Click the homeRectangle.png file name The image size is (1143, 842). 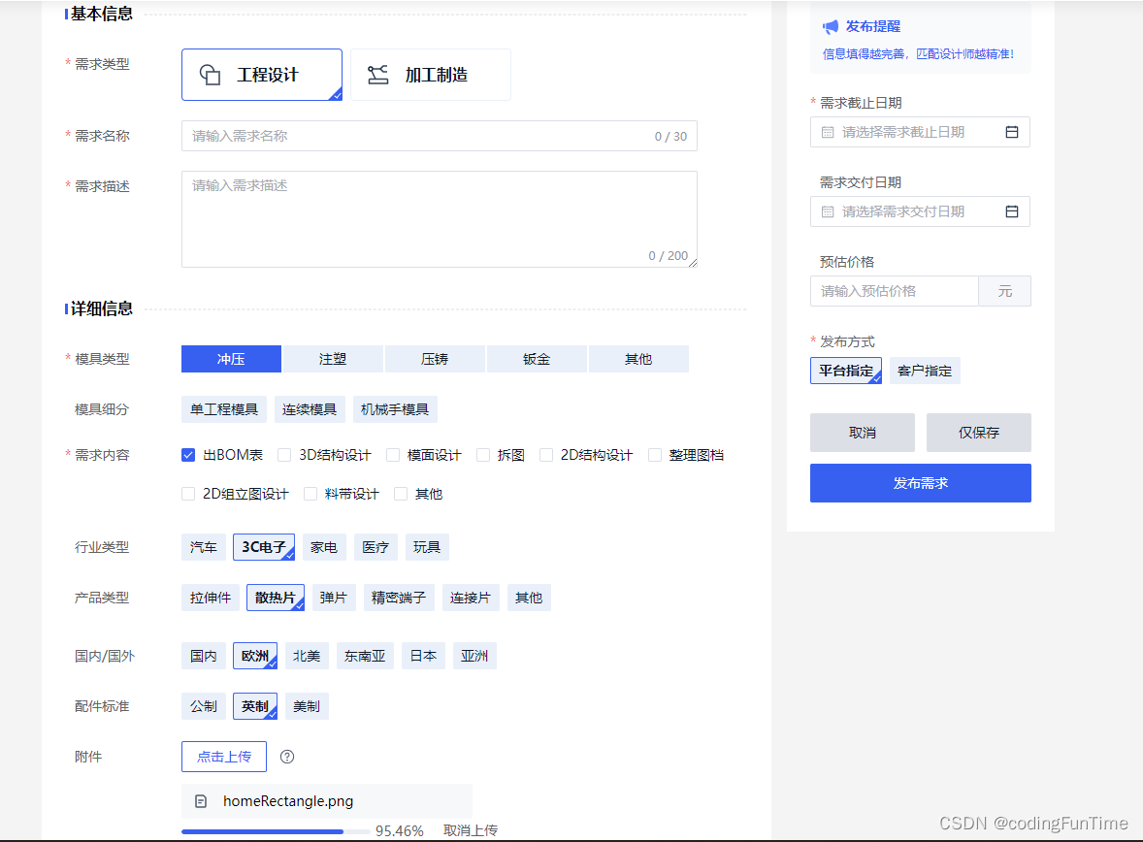tap(288, 801)
